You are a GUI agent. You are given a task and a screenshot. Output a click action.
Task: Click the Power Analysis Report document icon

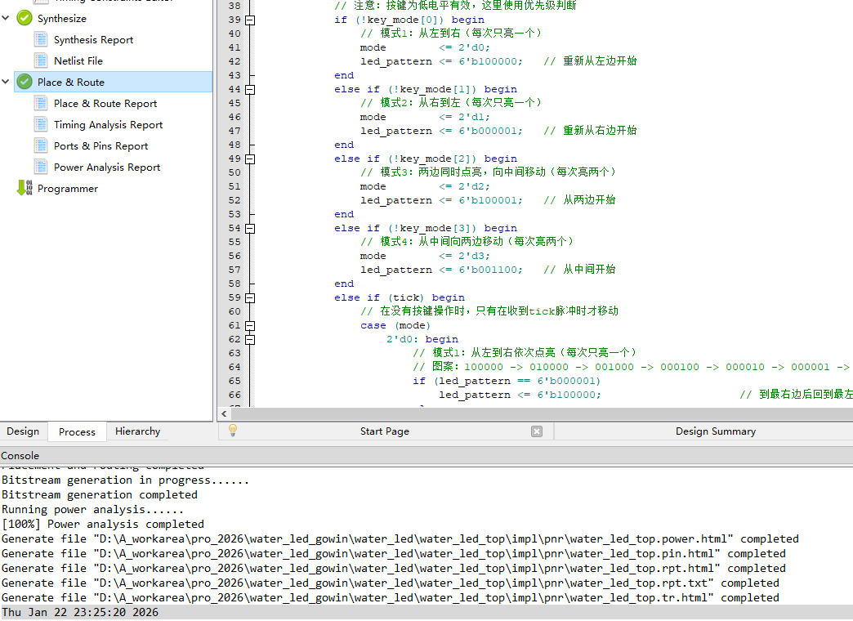click(x=41, y=167)
